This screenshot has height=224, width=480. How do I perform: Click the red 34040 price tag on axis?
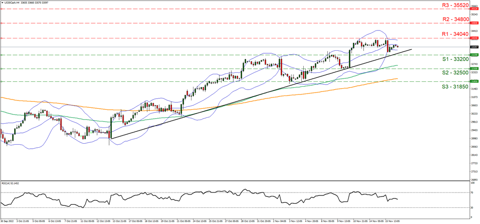tap(475, 38)
